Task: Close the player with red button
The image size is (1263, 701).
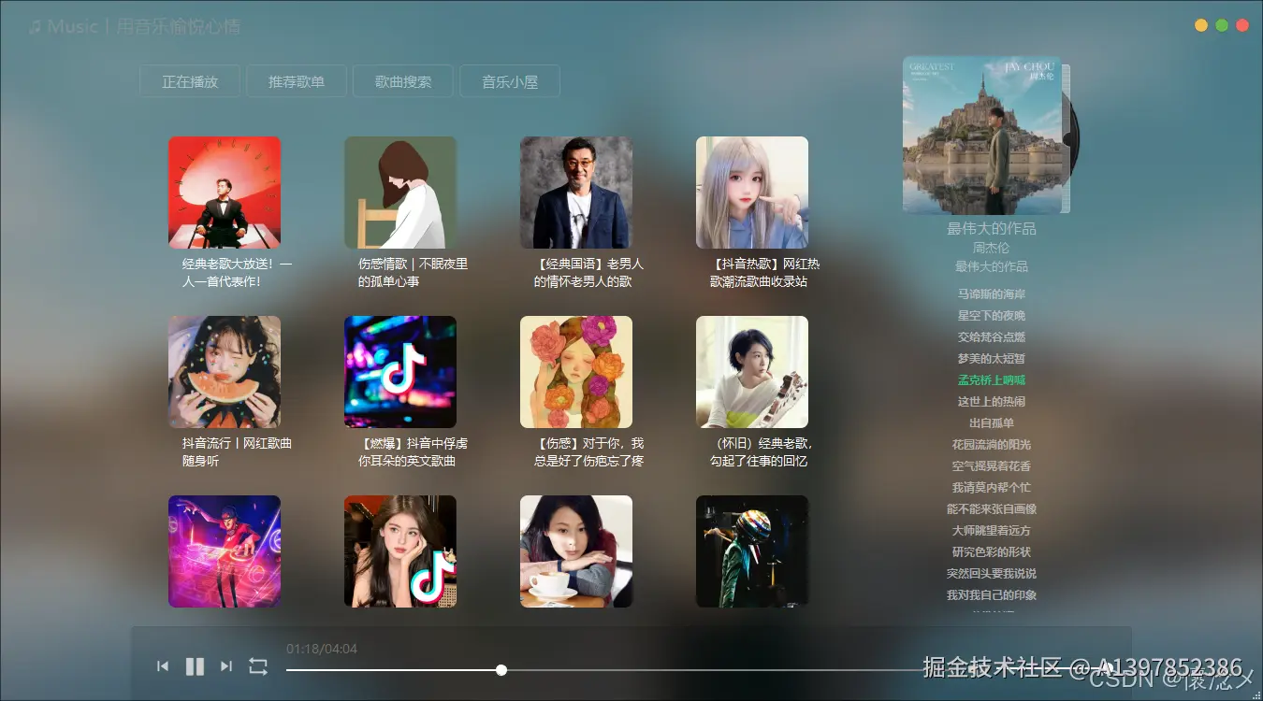Action: pos(1242,26)
